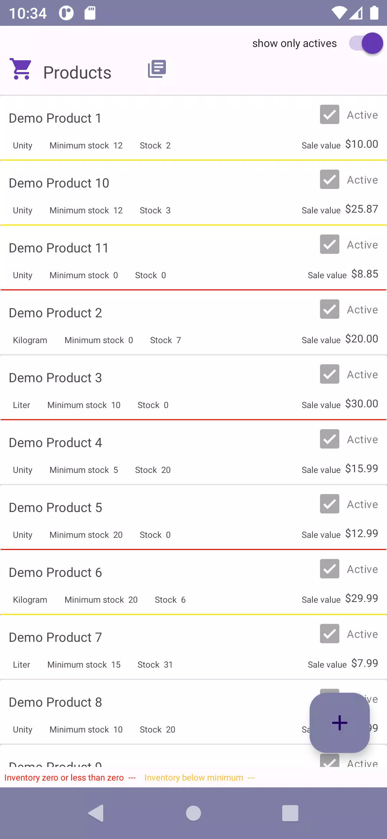Tap the Android back navigation triangle

(x=96, y=813)
